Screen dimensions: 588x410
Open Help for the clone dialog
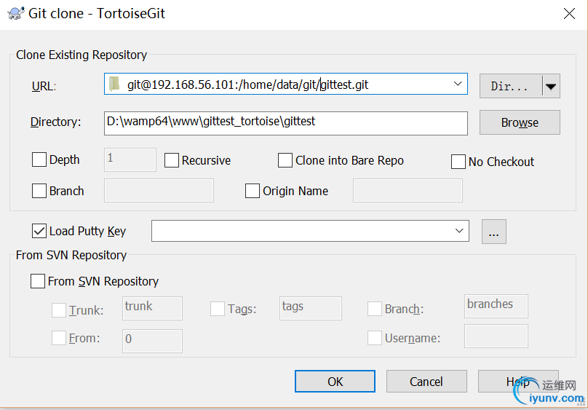coord(518,382)
